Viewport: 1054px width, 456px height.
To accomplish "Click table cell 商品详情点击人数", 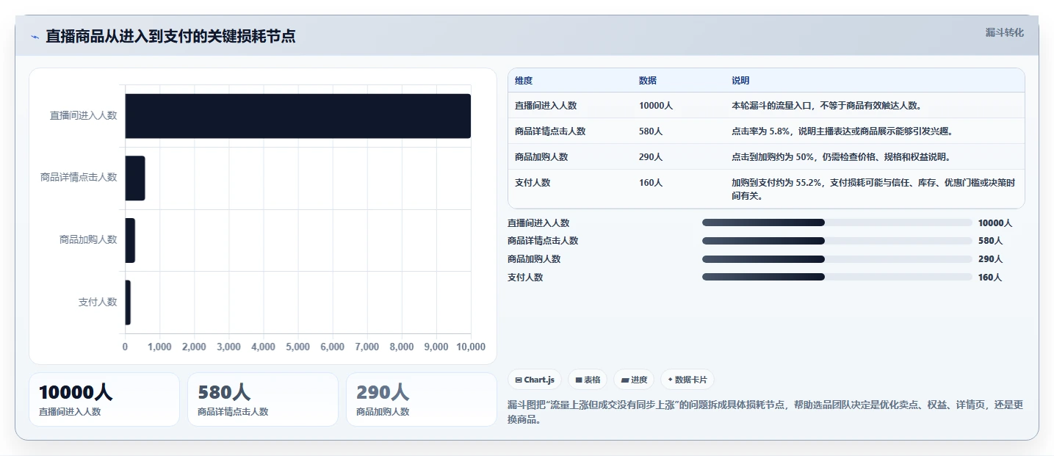I will [x=550, y=131].
